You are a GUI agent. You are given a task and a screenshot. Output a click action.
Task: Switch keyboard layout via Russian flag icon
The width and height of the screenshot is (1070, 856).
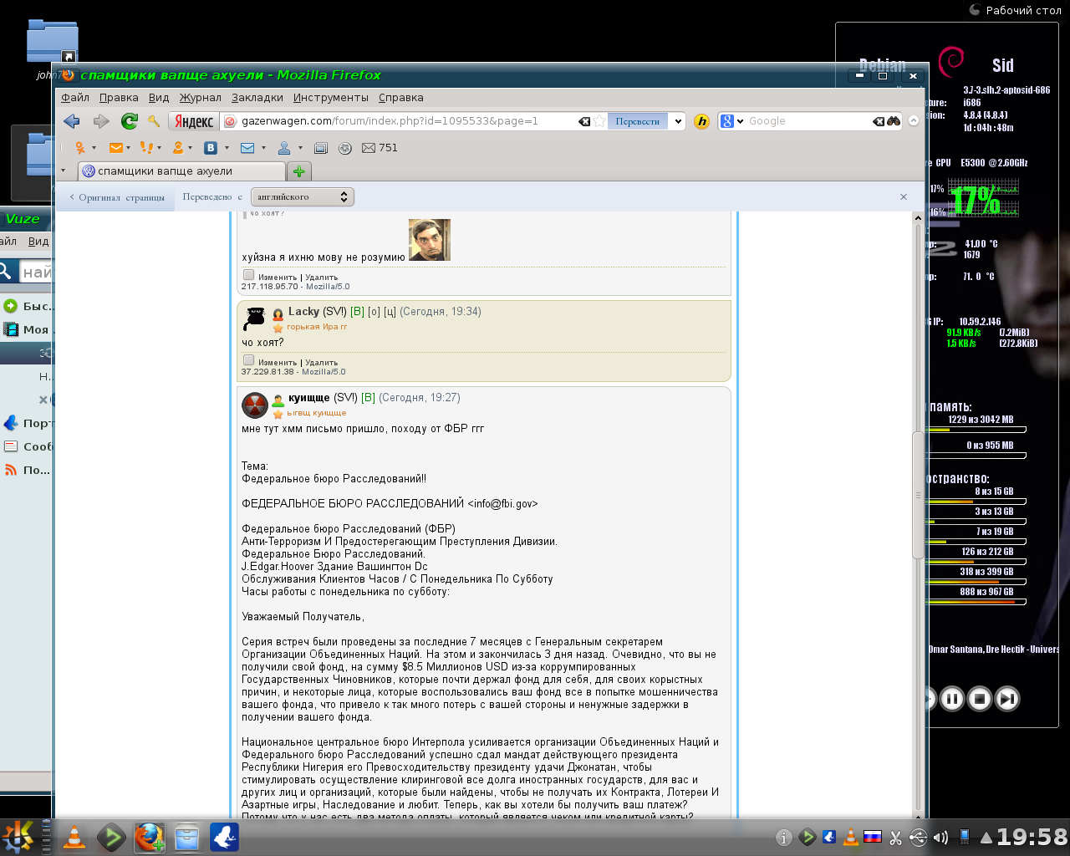click(873, 836)
